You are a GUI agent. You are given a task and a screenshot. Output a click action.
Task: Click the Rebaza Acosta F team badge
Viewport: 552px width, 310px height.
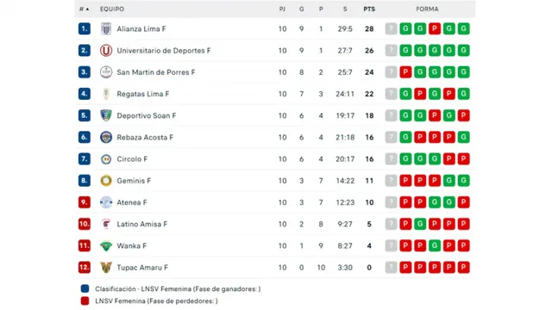tap(106, 138)
